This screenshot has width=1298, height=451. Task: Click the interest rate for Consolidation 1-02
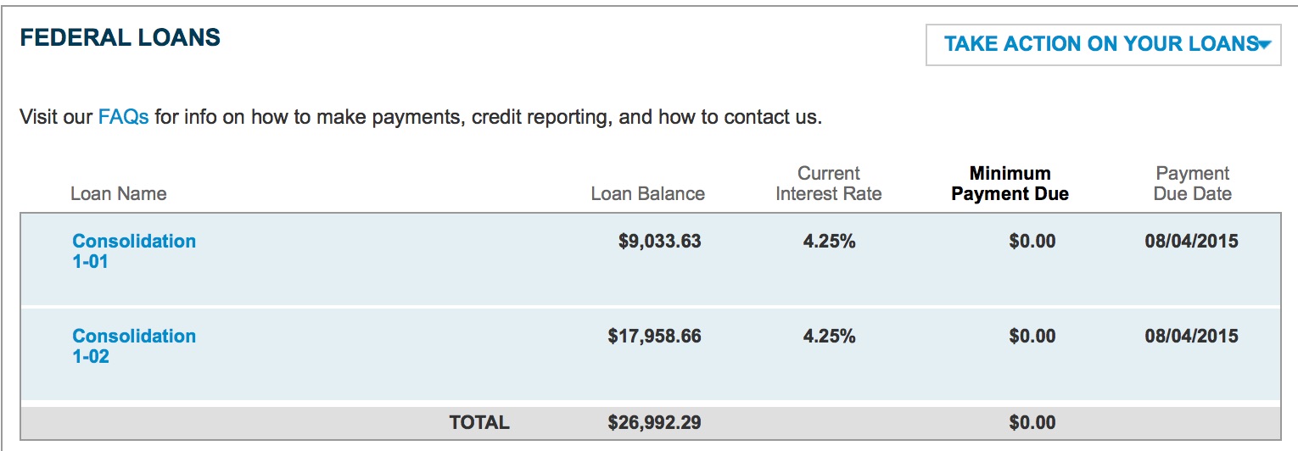click(x=829, y=337)
